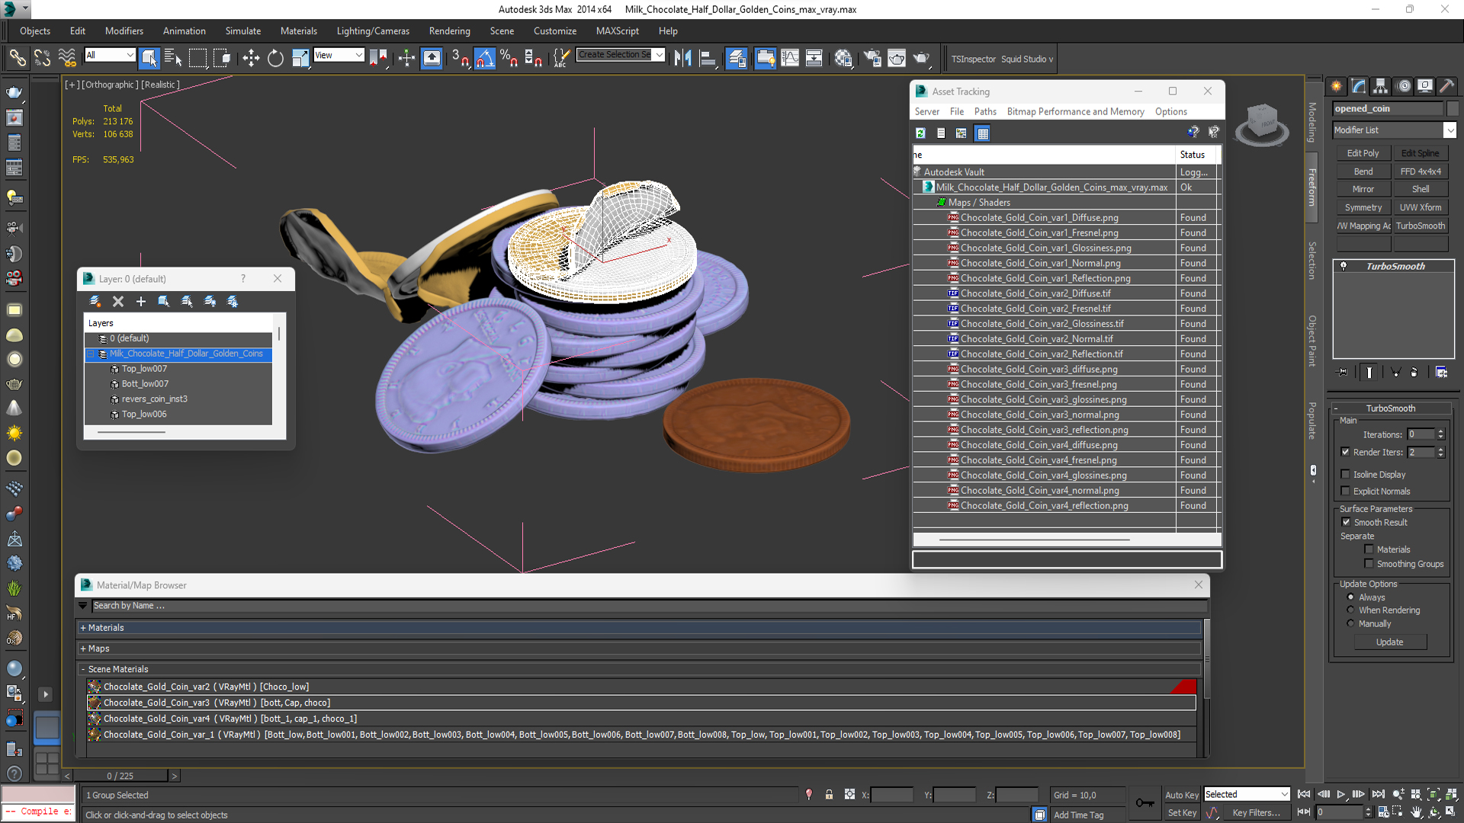Toggle Smooth Result checkbox
This screenshot has height=823, width=1464.
click(x=1346, y=522)
